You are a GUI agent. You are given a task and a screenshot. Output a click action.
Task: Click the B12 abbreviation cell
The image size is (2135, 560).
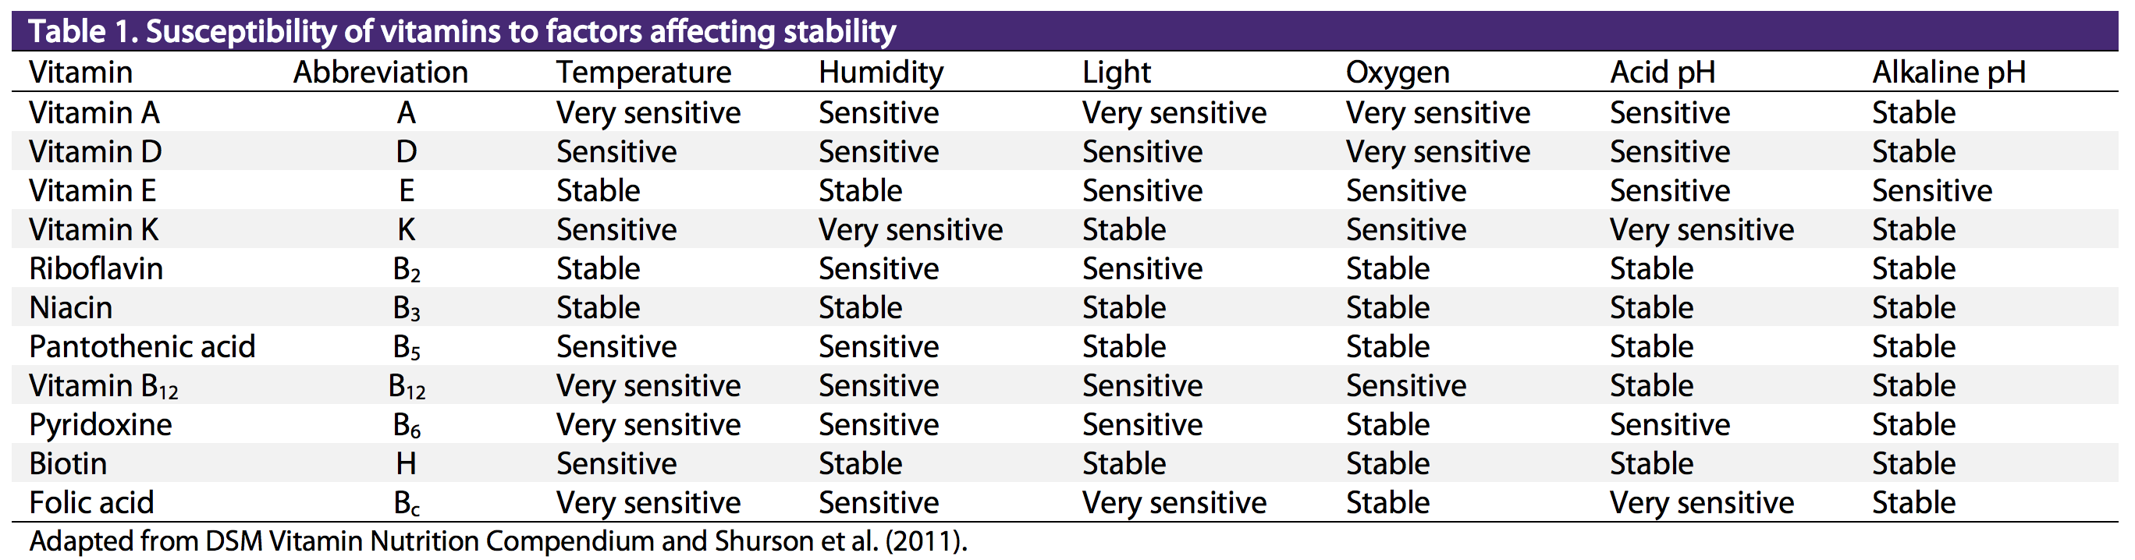click(406, 387)
